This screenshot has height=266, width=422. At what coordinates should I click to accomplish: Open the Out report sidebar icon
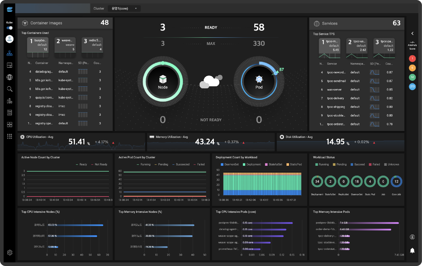click(9, 113)
